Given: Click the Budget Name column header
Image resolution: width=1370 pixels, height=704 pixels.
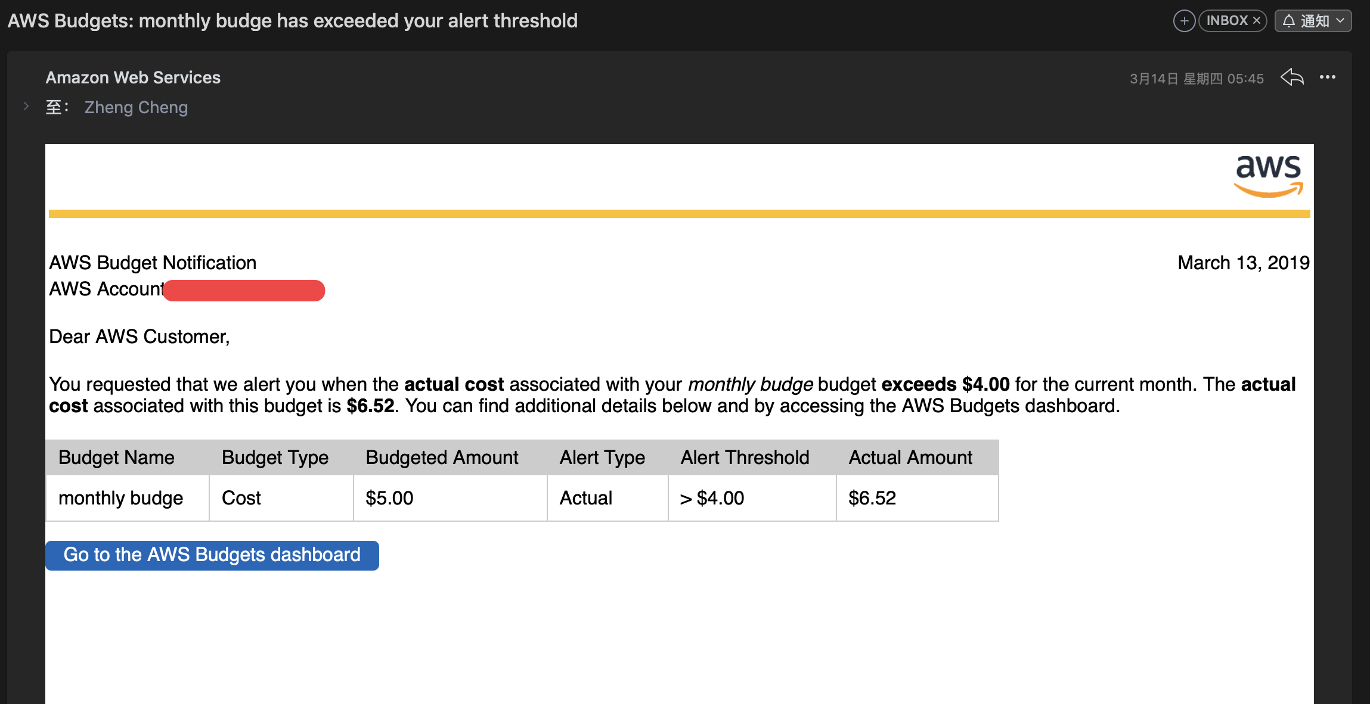Looking at the screenshot, I should [x=116, y=457].
